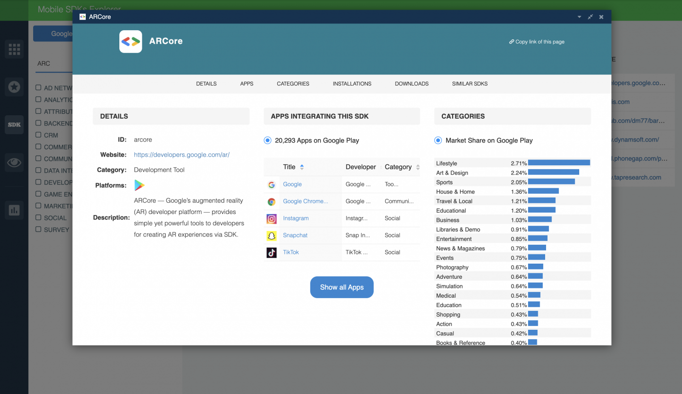Open the dropdown caret in the ARCore window titlebar
682x394 pixels.
(579, 17)
